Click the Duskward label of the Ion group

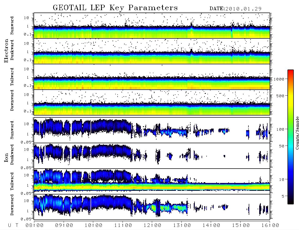[x=12, y=155]
